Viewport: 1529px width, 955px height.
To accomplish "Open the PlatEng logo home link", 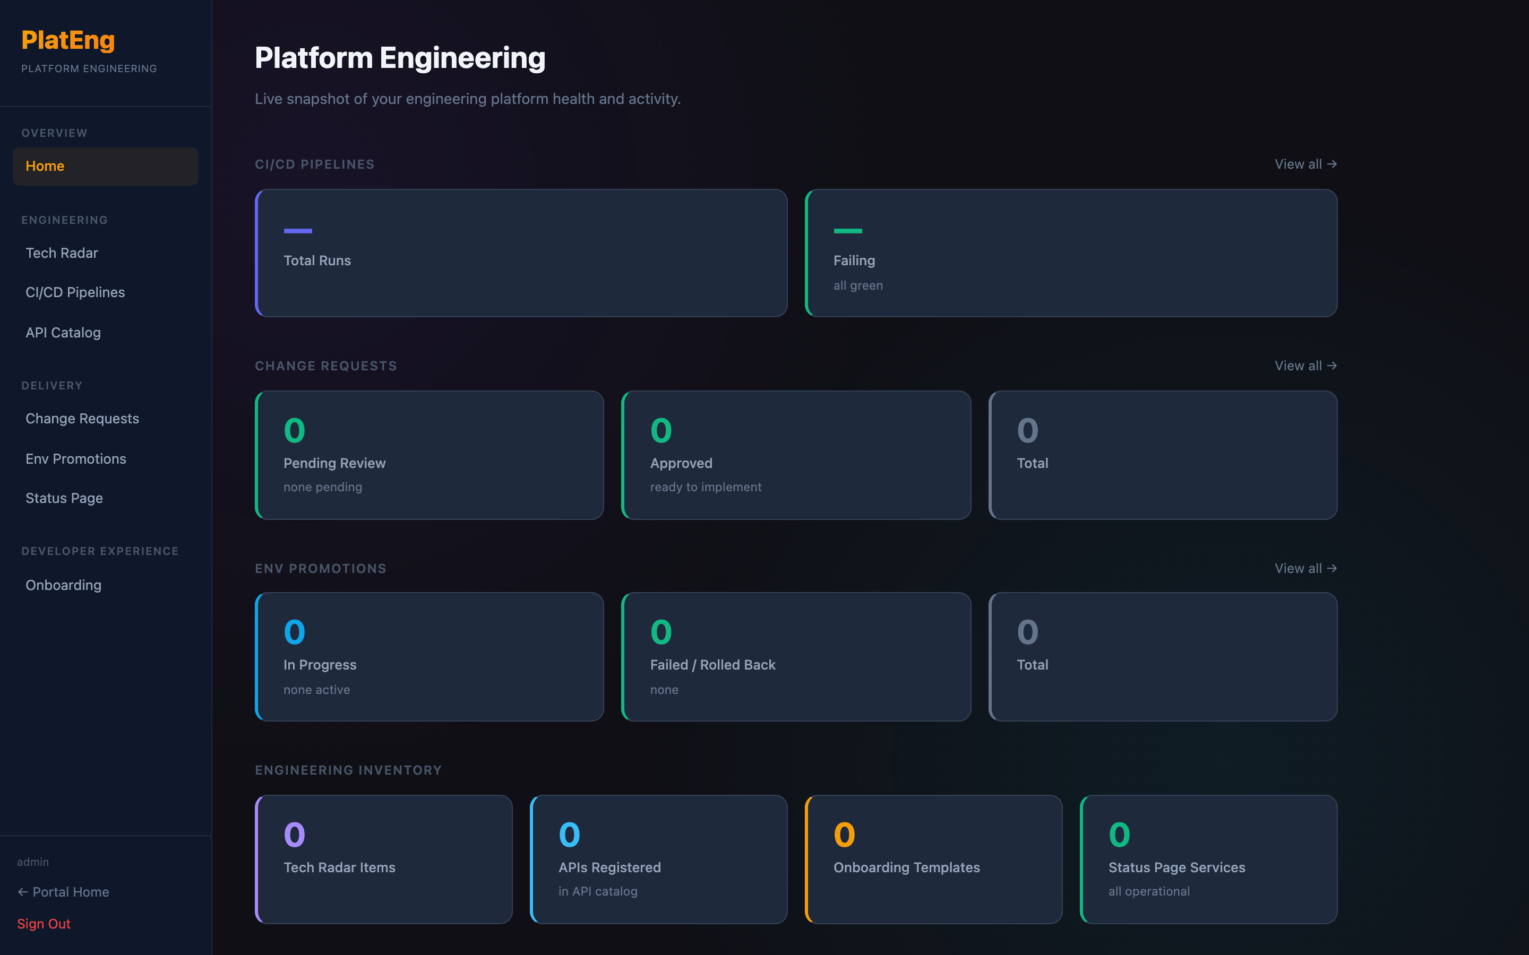I will 68,40.
